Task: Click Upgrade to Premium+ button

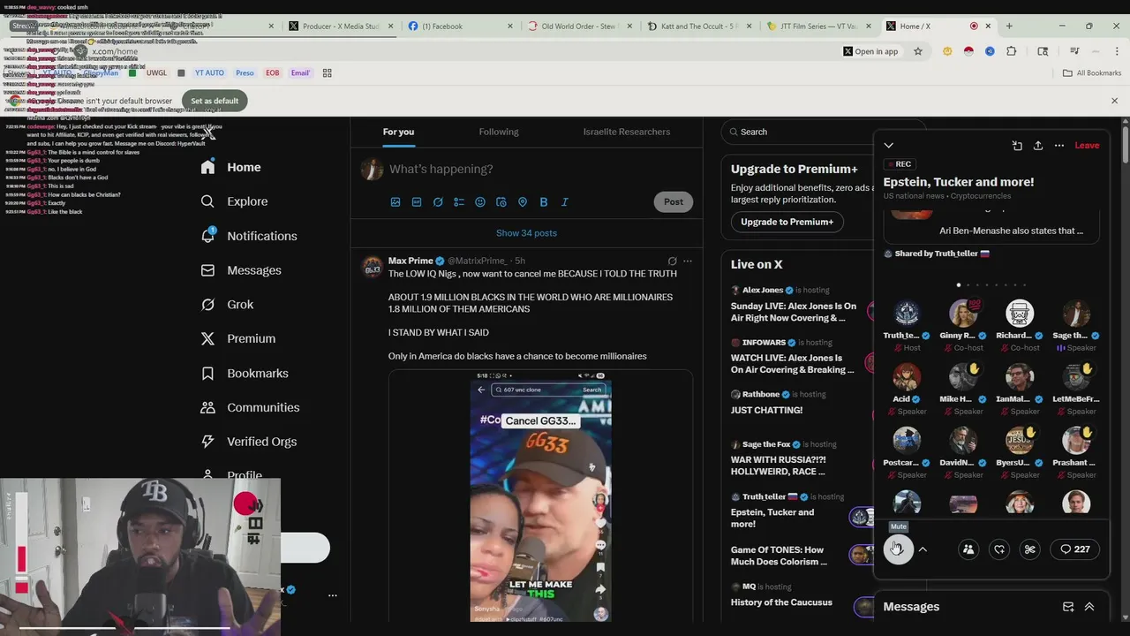Action: (787, 222)
